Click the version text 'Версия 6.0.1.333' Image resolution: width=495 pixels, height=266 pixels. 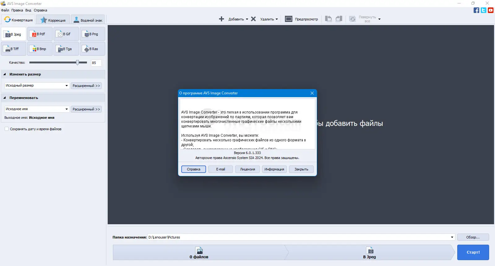(x=247, y=153)
